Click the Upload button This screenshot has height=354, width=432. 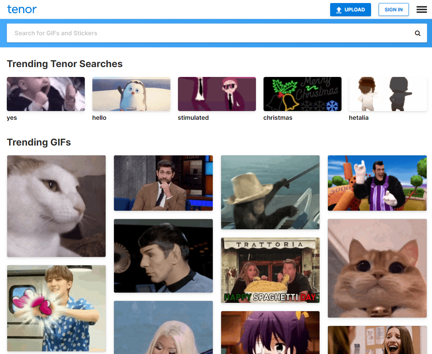pyautogui.click(x=351, y=9)
